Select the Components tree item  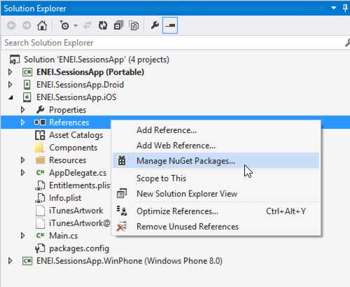point(73,148)
